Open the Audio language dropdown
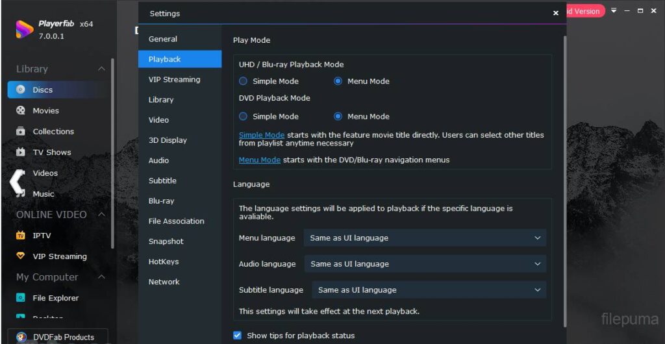 (425, 264)
